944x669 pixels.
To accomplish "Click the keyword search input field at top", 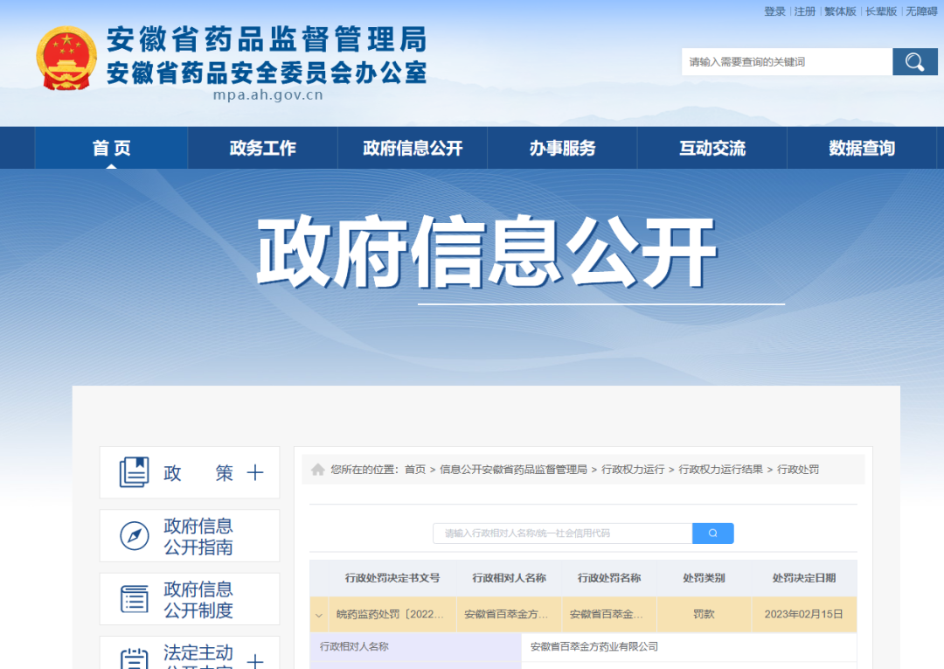I will click(784, 62).
